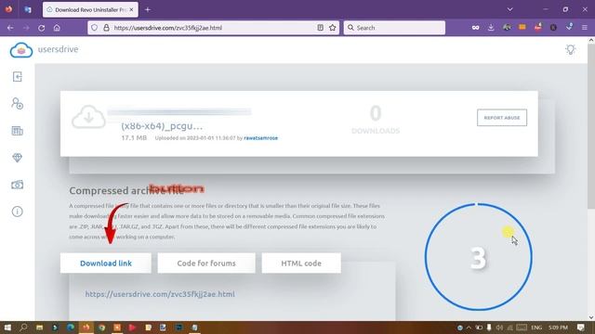The image size is (595, 334).
Task: Bookmark this page with the star
Action: [x=333, y=28]
